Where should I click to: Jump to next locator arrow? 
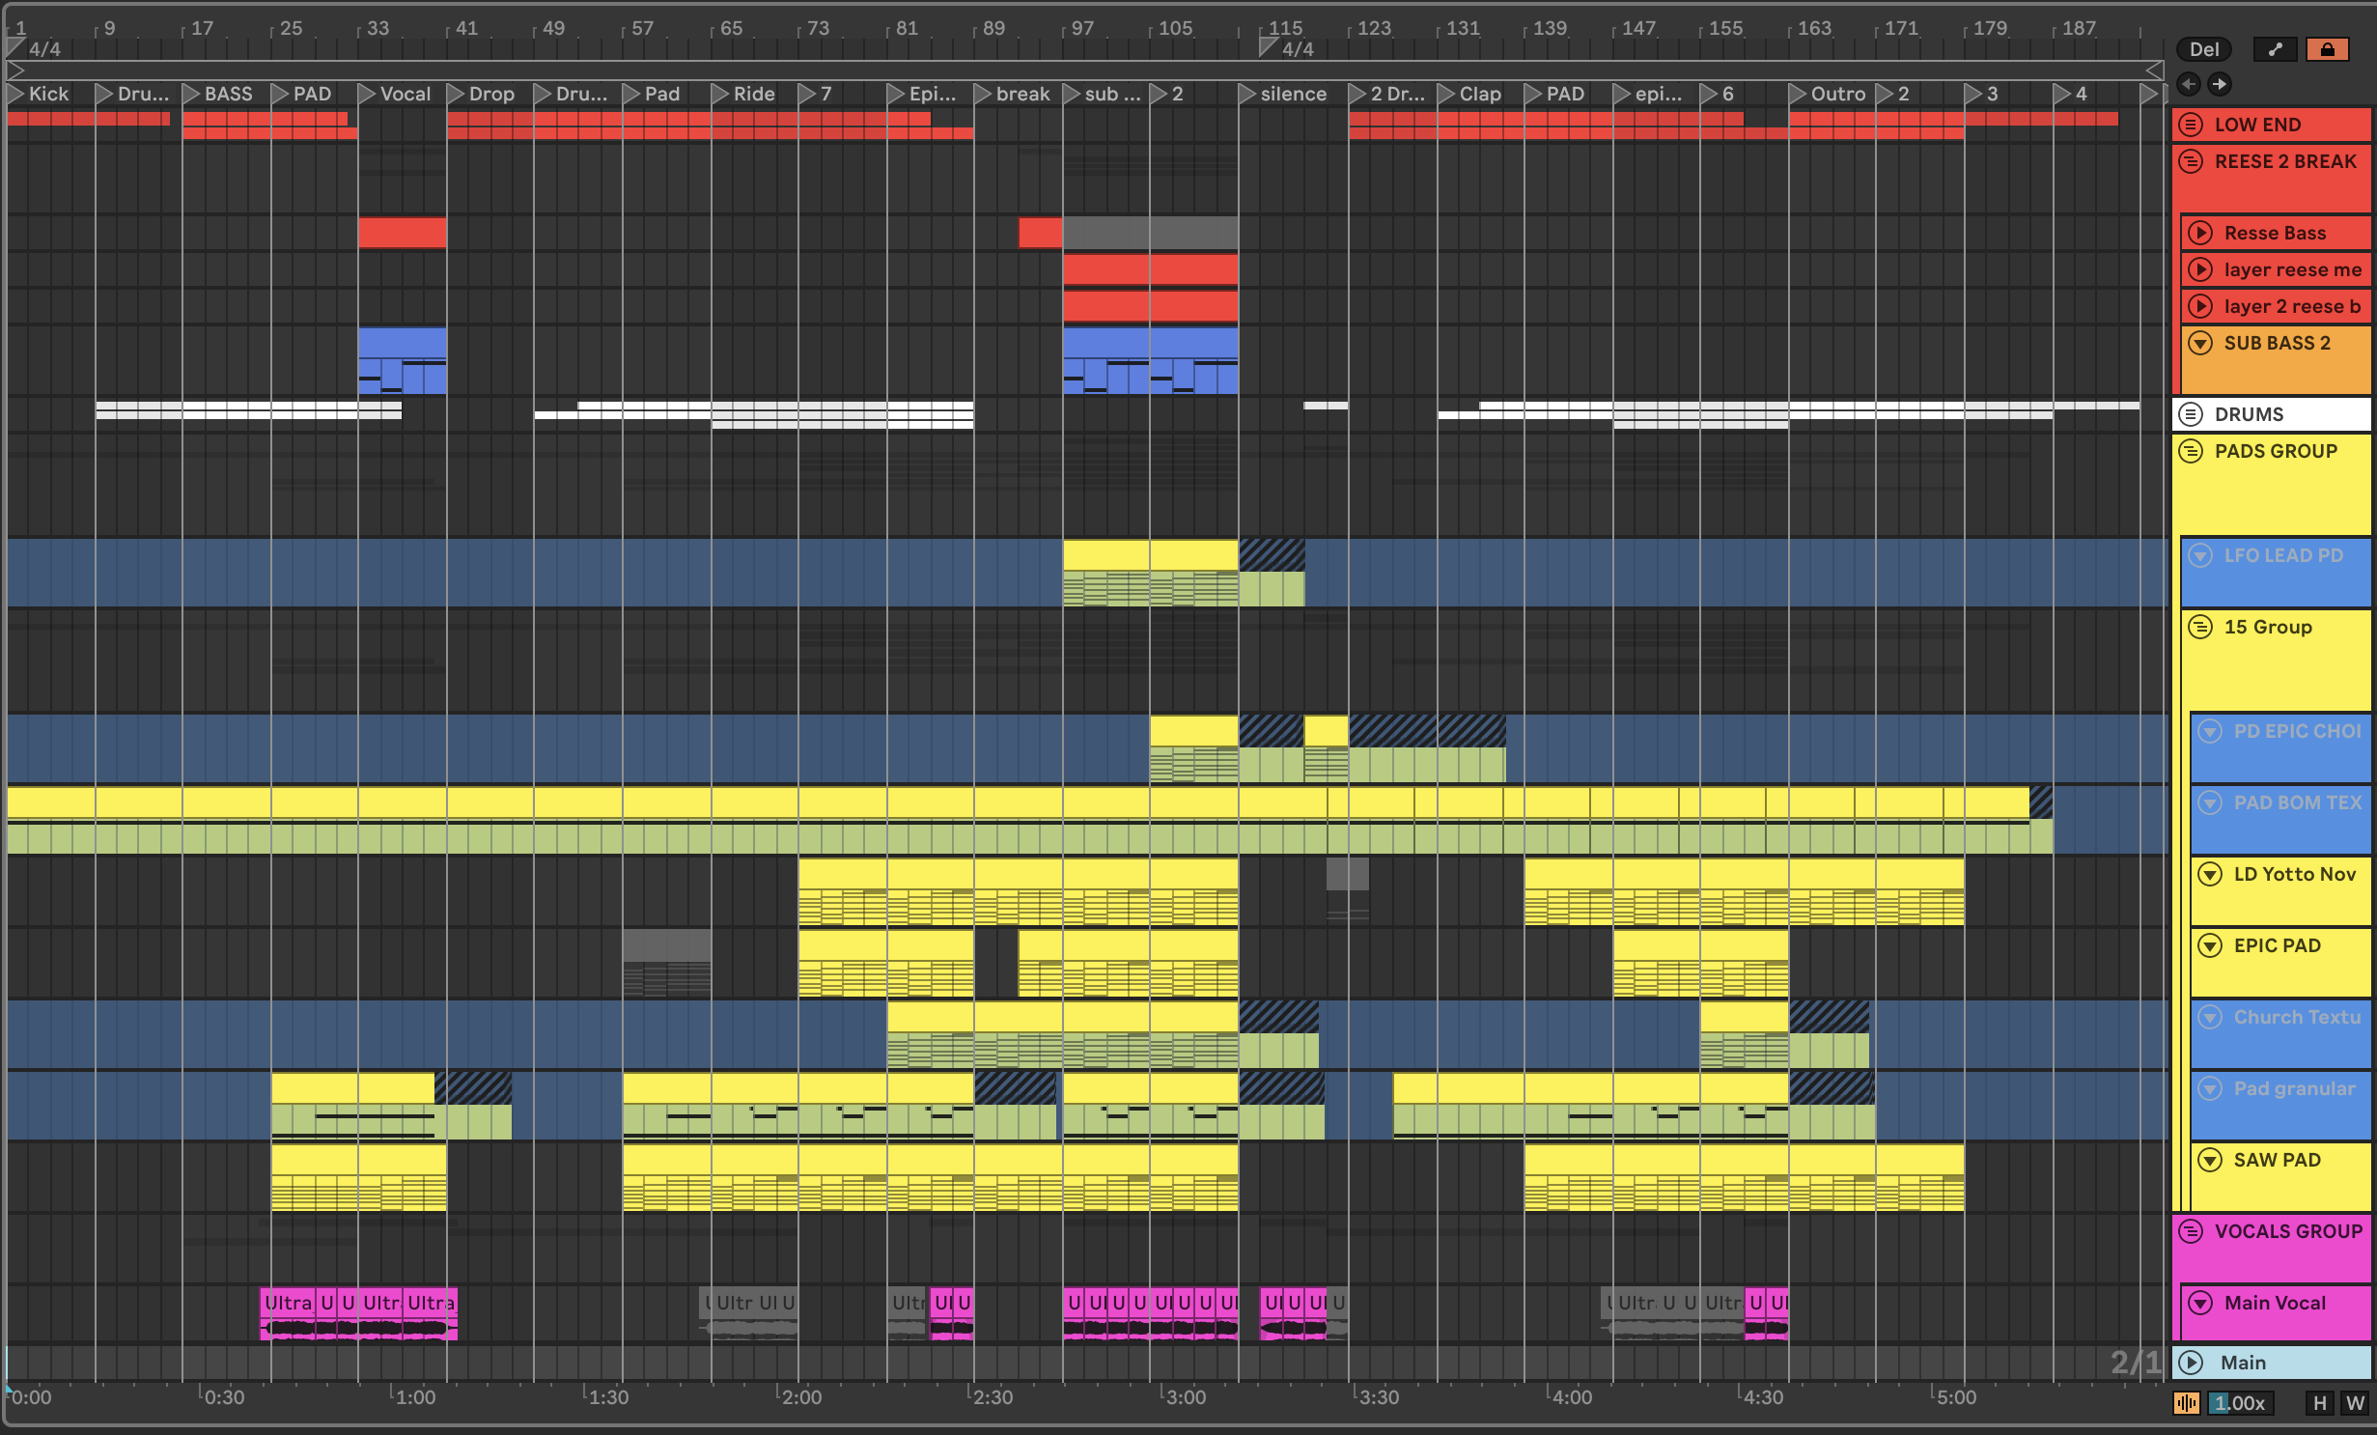tap(2220, 84)
